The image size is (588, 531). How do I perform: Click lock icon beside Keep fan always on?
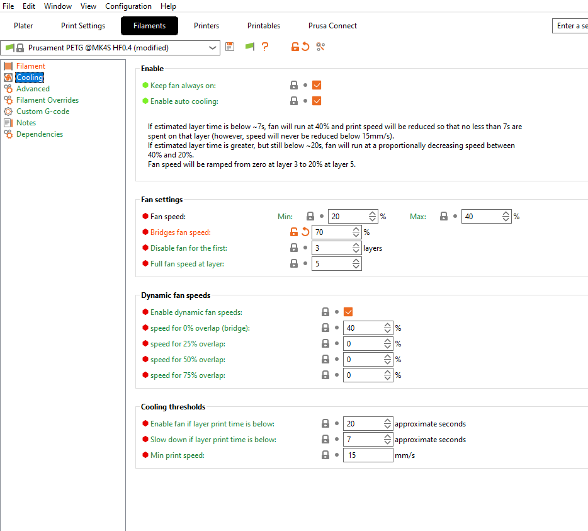(x=294, y=85)
